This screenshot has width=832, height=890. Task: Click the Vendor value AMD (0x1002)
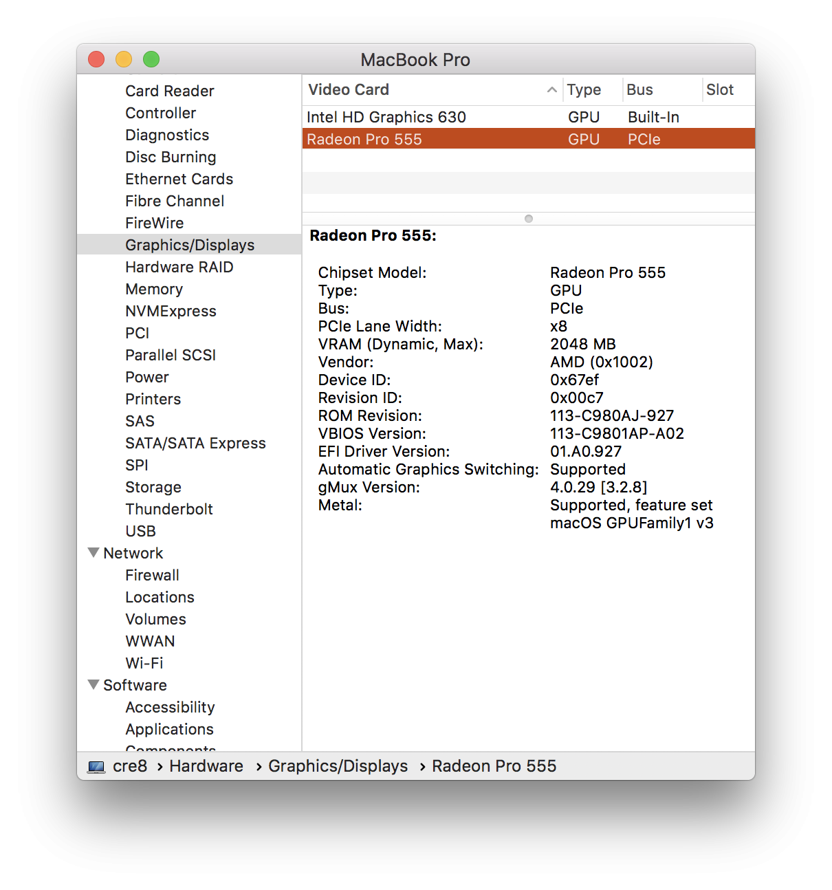click(x=602, y=362)
